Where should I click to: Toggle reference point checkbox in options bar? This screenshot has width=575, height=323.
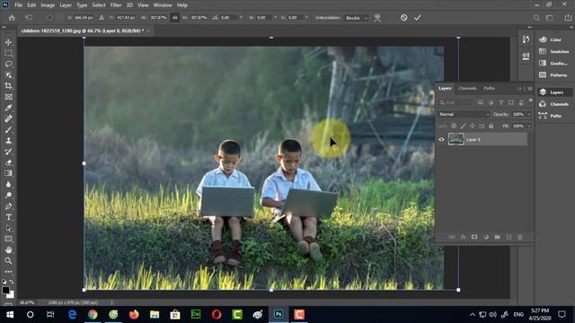click(x=49, y=18)
